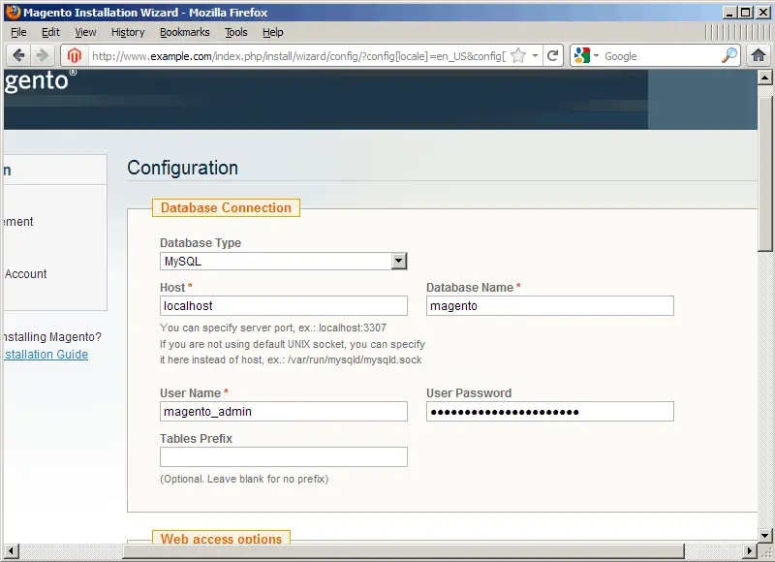Viewport: 775px width, 562px height.
Task: Click the Host input field
Action: coord(284,306)
